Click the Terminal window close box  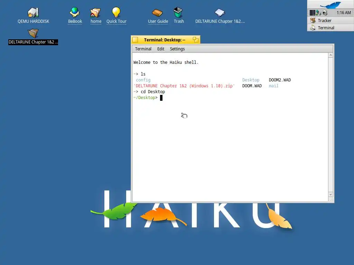tap(135, 40)
